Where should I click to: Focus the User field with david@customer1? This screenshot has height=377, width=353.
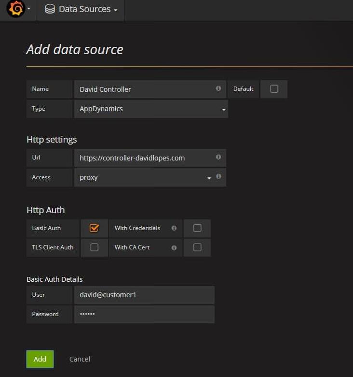tap(144, 295)
